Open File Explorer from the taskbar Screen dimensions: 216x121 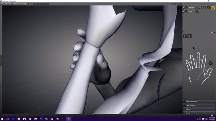tap(19, 119)
